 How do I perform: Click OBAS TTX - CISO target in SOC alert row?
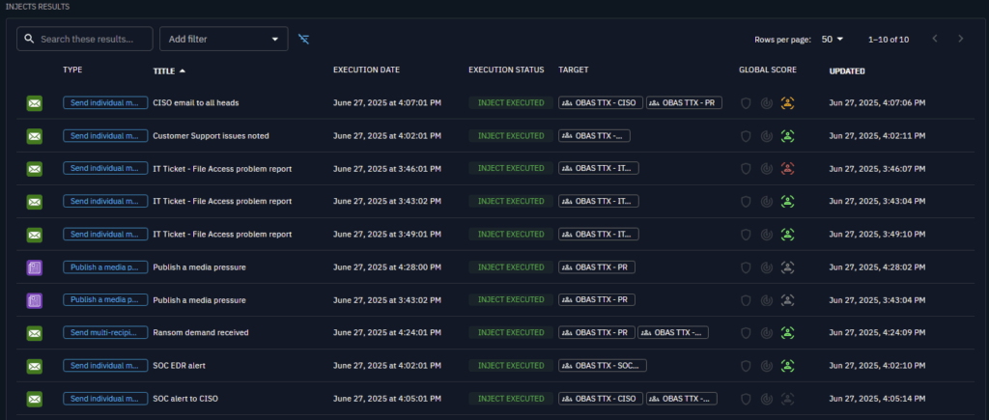[x=599, y=399]
